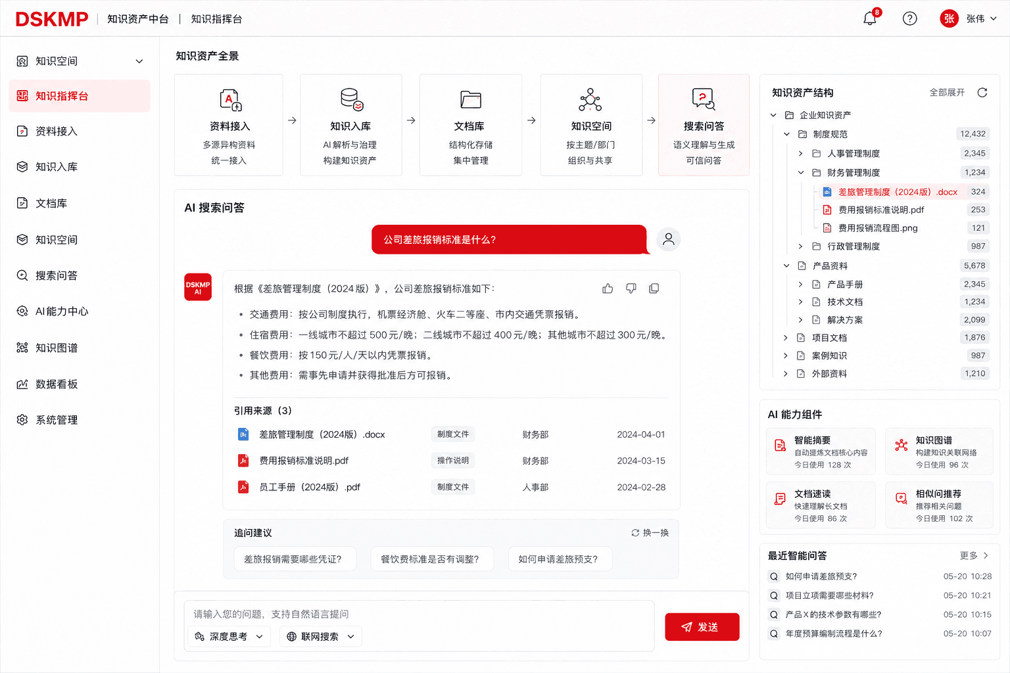Choose suggestion 如何申请差旅预支?

(560, 559)
